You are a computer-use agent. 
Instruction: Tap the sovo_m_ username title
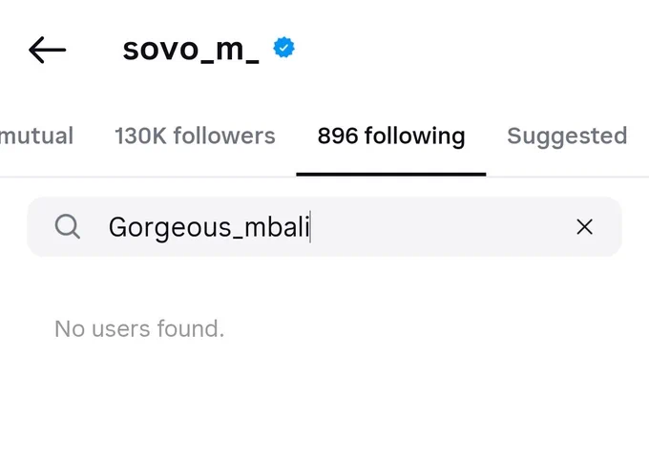[191, 50]
